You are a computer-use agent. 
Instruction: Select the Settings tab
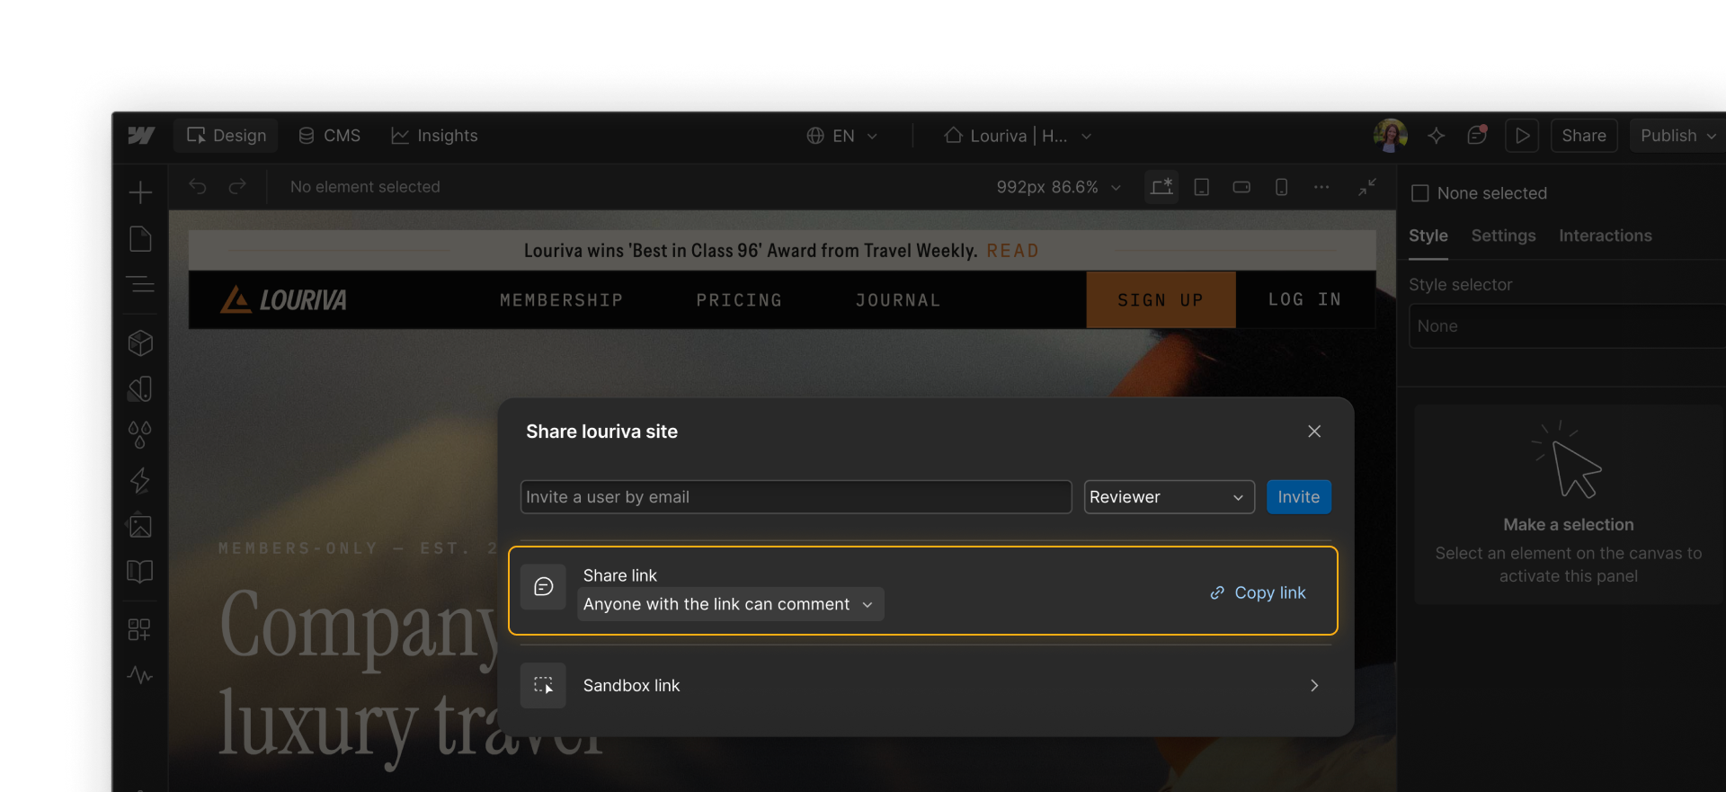pos(1503,236)
